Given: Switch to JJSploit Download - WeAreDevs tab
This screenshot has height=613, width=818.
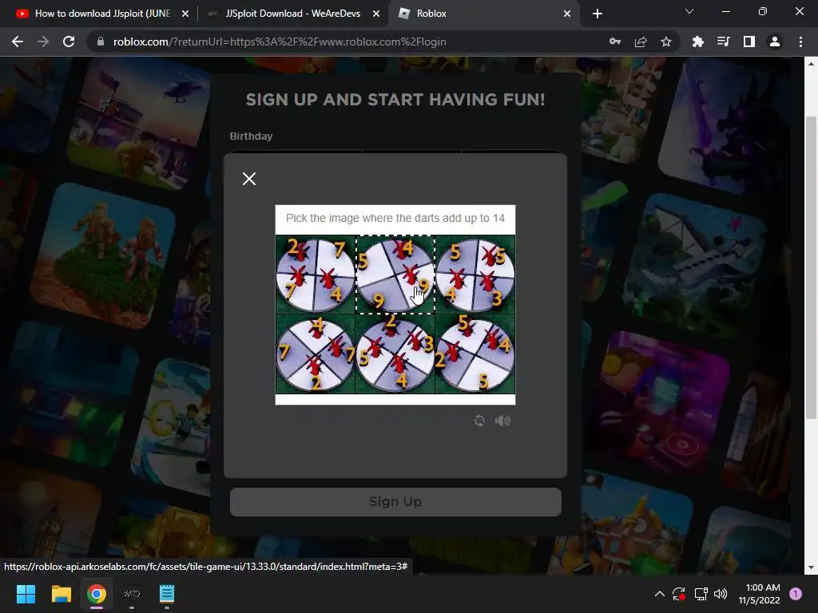Looking at the screenshot, I should [x=292, y=14].
